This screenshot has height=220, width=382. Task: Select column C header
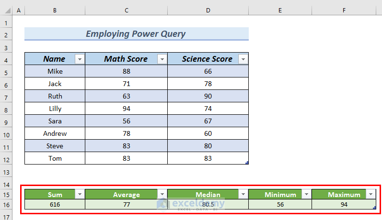coord(127,11)
